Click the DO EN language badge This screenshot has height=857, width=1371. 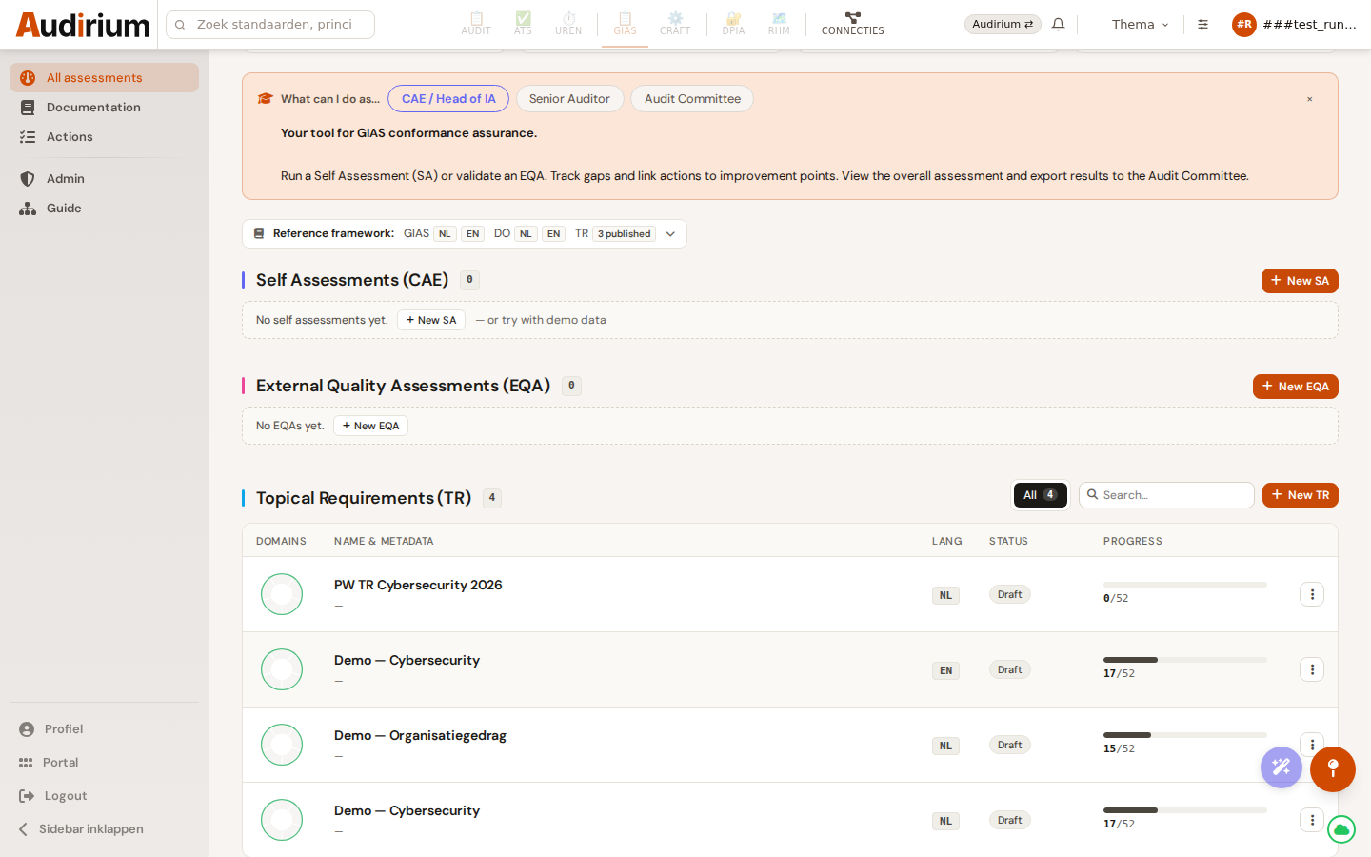[x=553, y=234]
